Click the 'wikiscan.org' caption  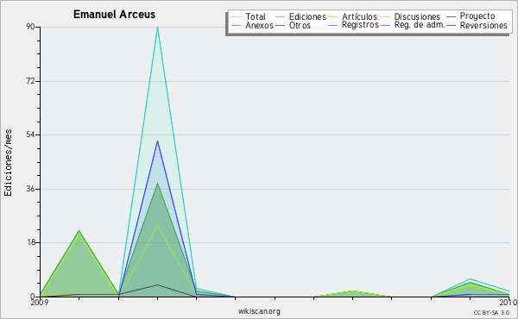tap(259, 311)
